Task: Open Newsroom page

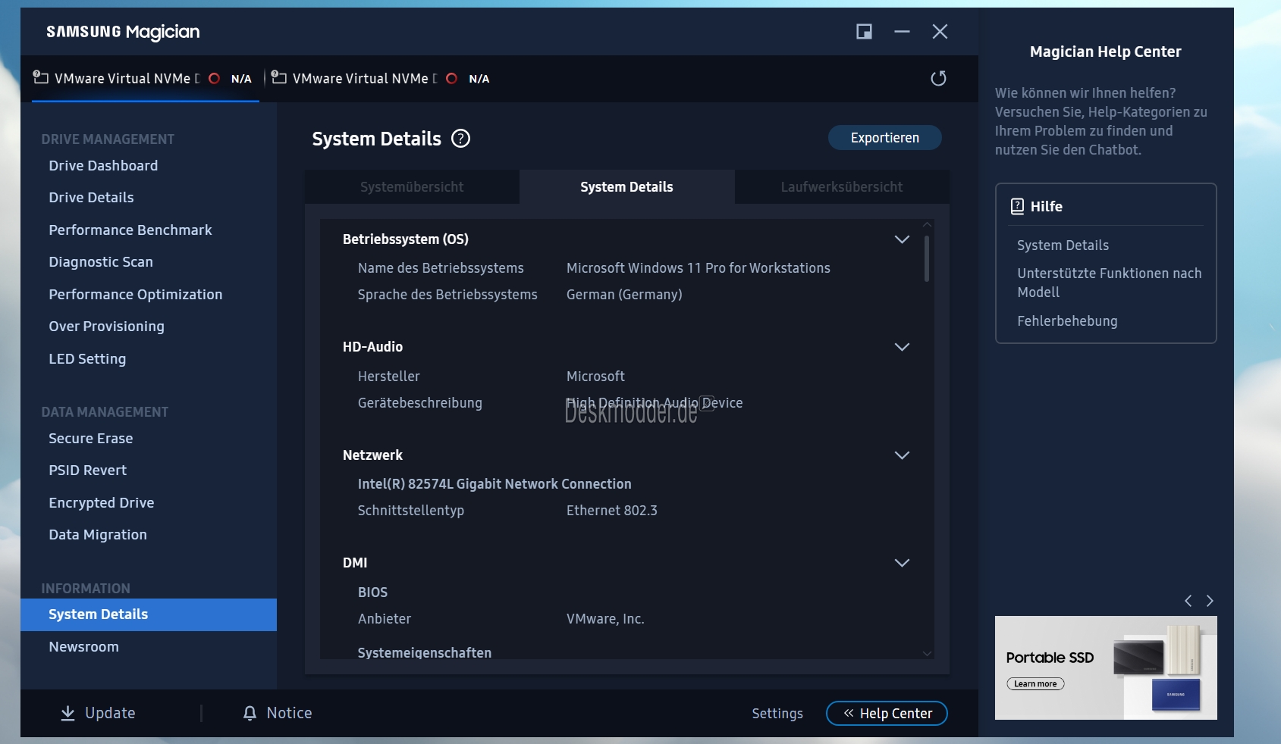Action: (x=83, y=647)
